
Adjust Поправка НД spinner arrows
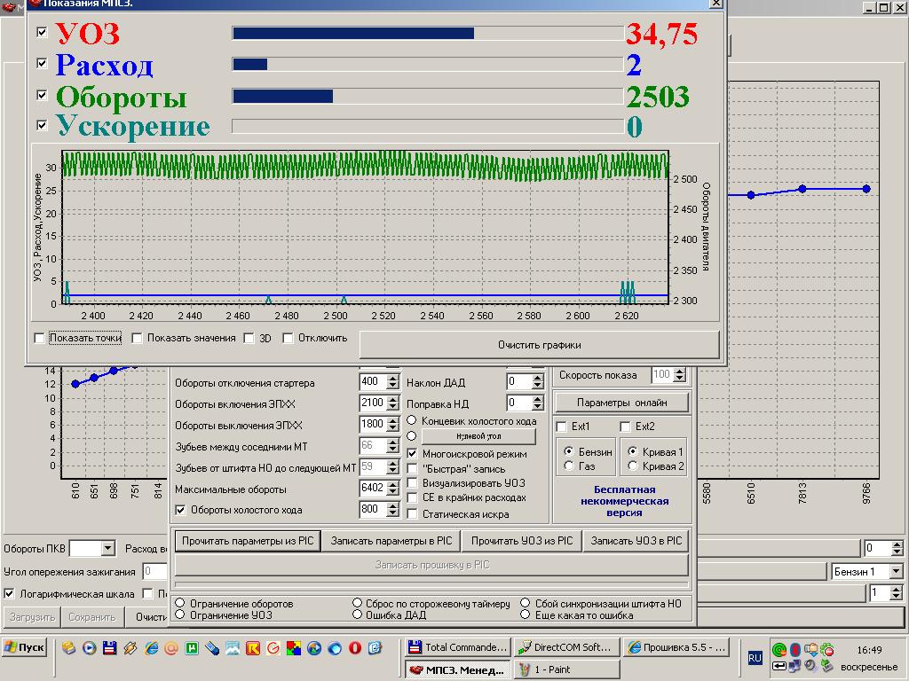tap(537, 403)
